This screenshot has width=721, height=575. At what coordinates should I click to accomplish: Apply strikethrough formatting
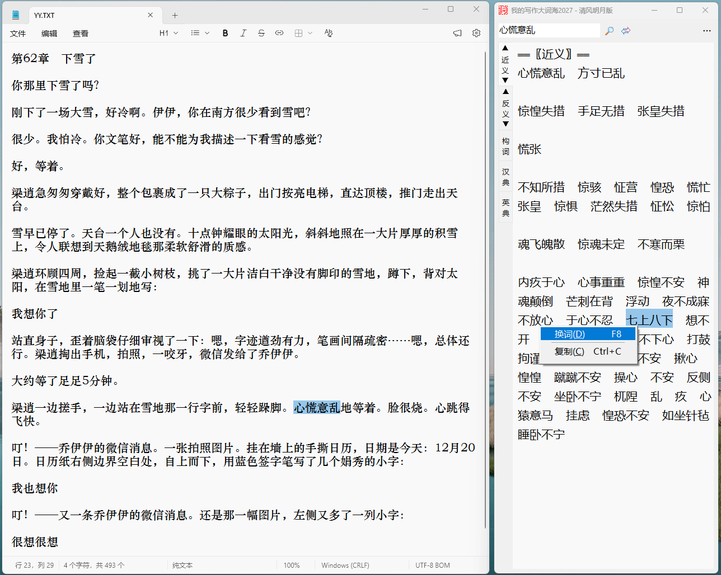pyautogui.click(x=261, y=33)
